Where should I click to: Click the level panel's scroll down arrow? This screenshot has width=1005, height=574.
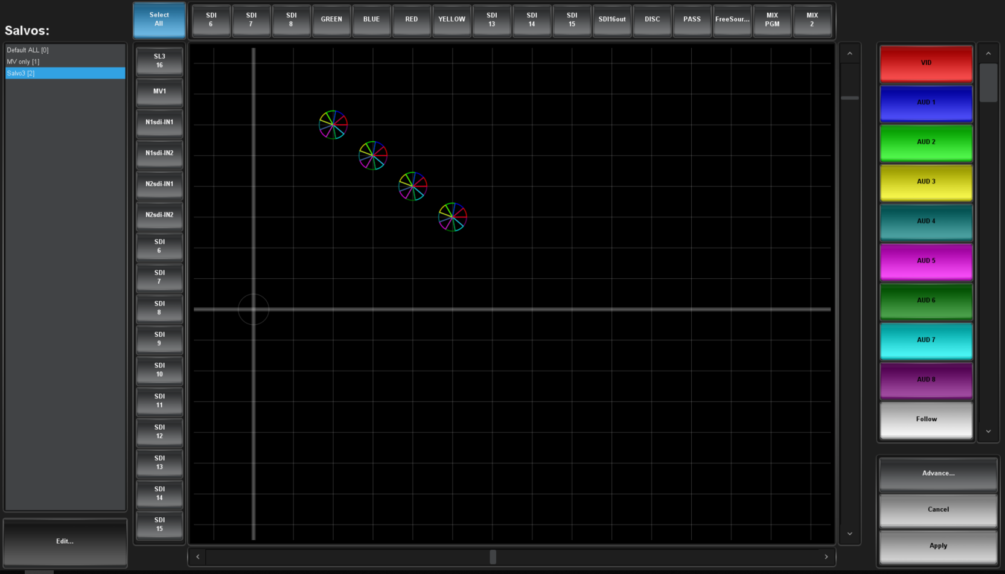pyautogui.click(x=988, y=431)
